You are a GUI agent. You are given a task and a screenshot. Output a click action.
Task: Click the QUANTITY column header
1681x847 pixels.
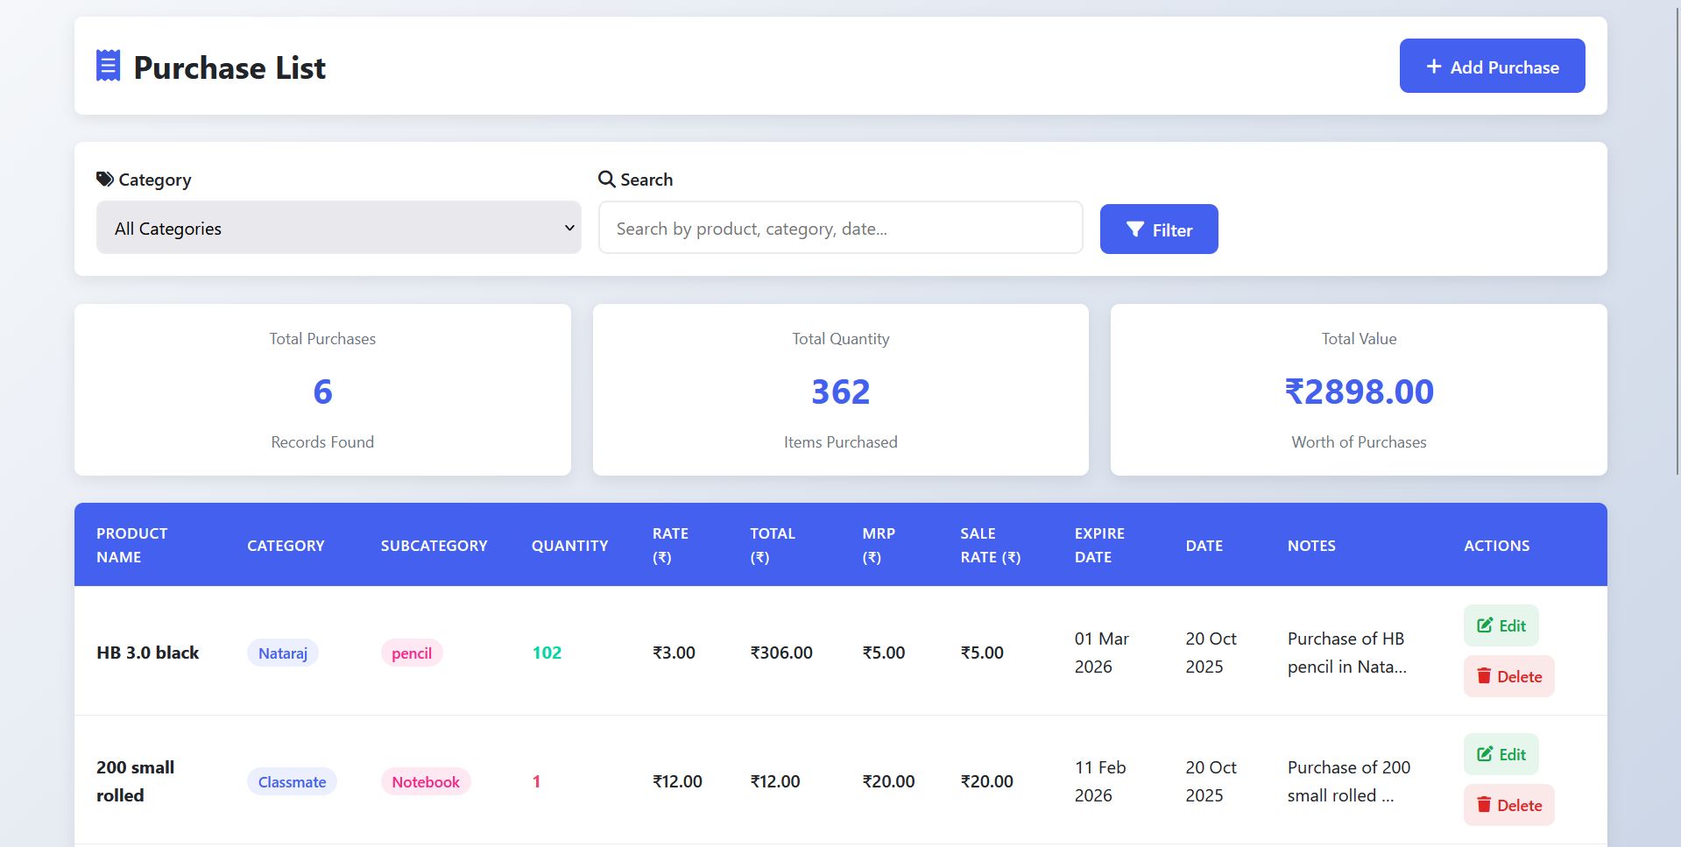(x=569, y=544)
